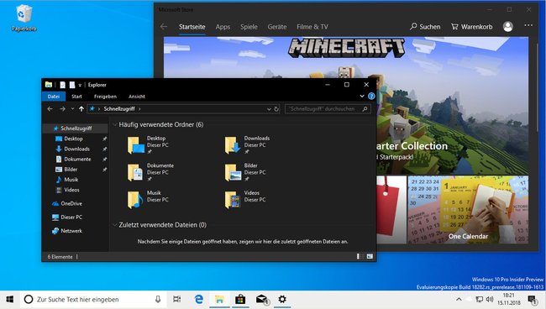The image size is (546, 309).
Task: Expand the Explorer ribbon with chevron
Action: coord(362,96)
